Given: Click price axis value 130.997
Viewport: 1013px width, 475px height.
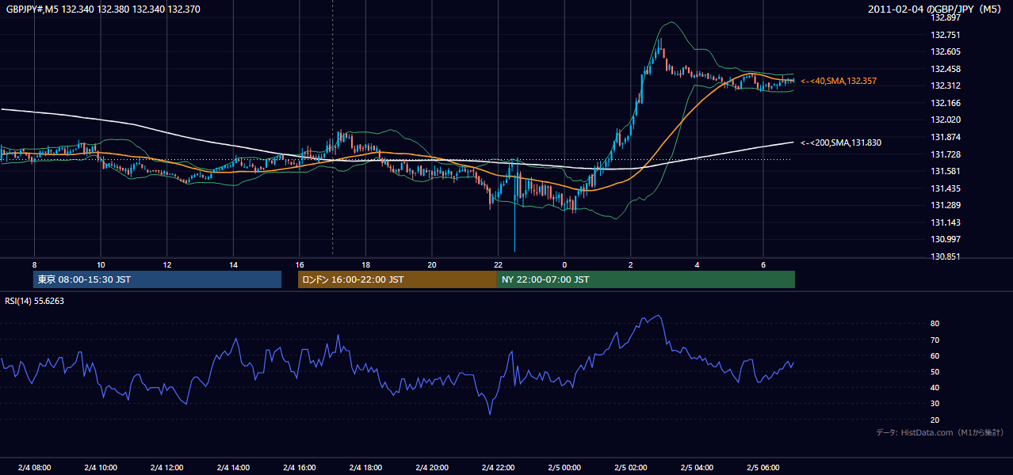Looking at the screenshot, I should coord(946,239).
